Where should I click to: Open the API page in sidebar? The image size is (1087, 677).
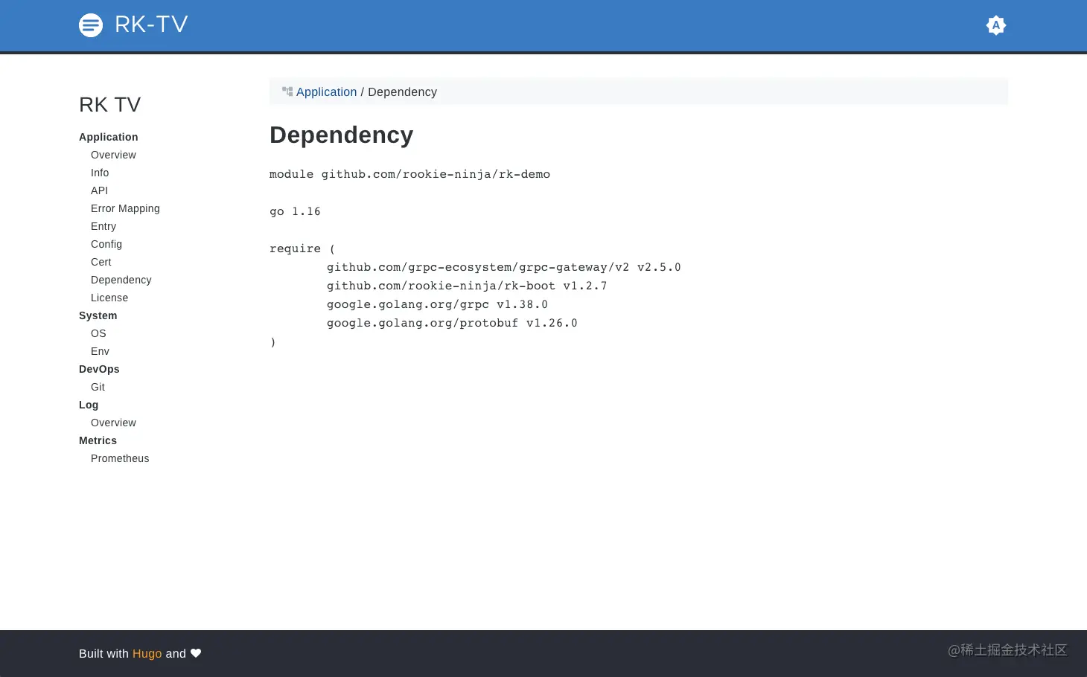(x=99, y=190)
